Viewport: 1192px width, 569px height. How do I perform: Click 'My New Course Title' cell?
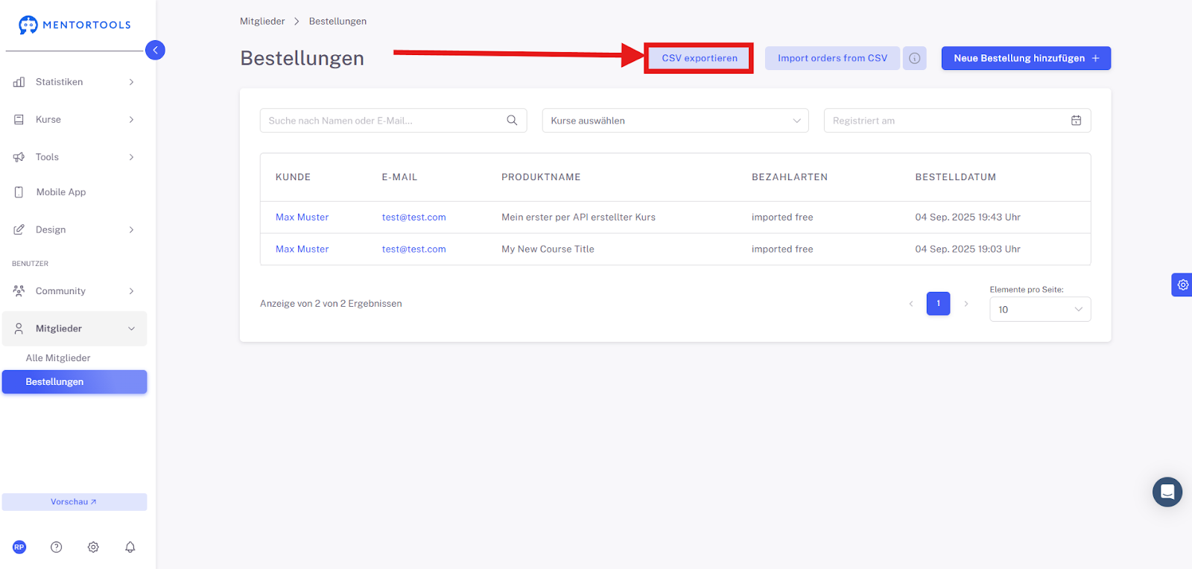click(x=548, y=249)
